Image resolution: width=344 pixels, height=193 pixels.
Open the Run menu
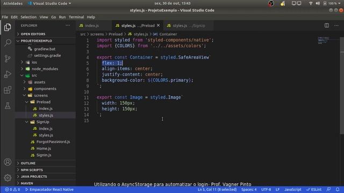pyautogui.click(x=62, y=17)
